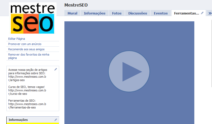Click the pencil icon beside the Informações sidebar header
Screen dimensions: 212x124
tap(56, 120)
